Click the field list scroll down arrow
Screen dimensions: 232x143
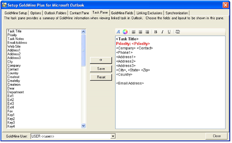pos(83,125)
